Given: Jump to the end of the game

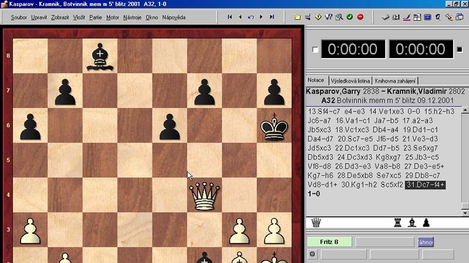Looking at the screenshot, I should (x=272, y=17).
